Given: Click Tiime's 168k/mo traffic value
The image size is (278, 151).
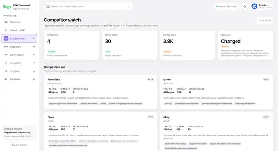Looking at the screenshot, I should click(x=52, y=130).
